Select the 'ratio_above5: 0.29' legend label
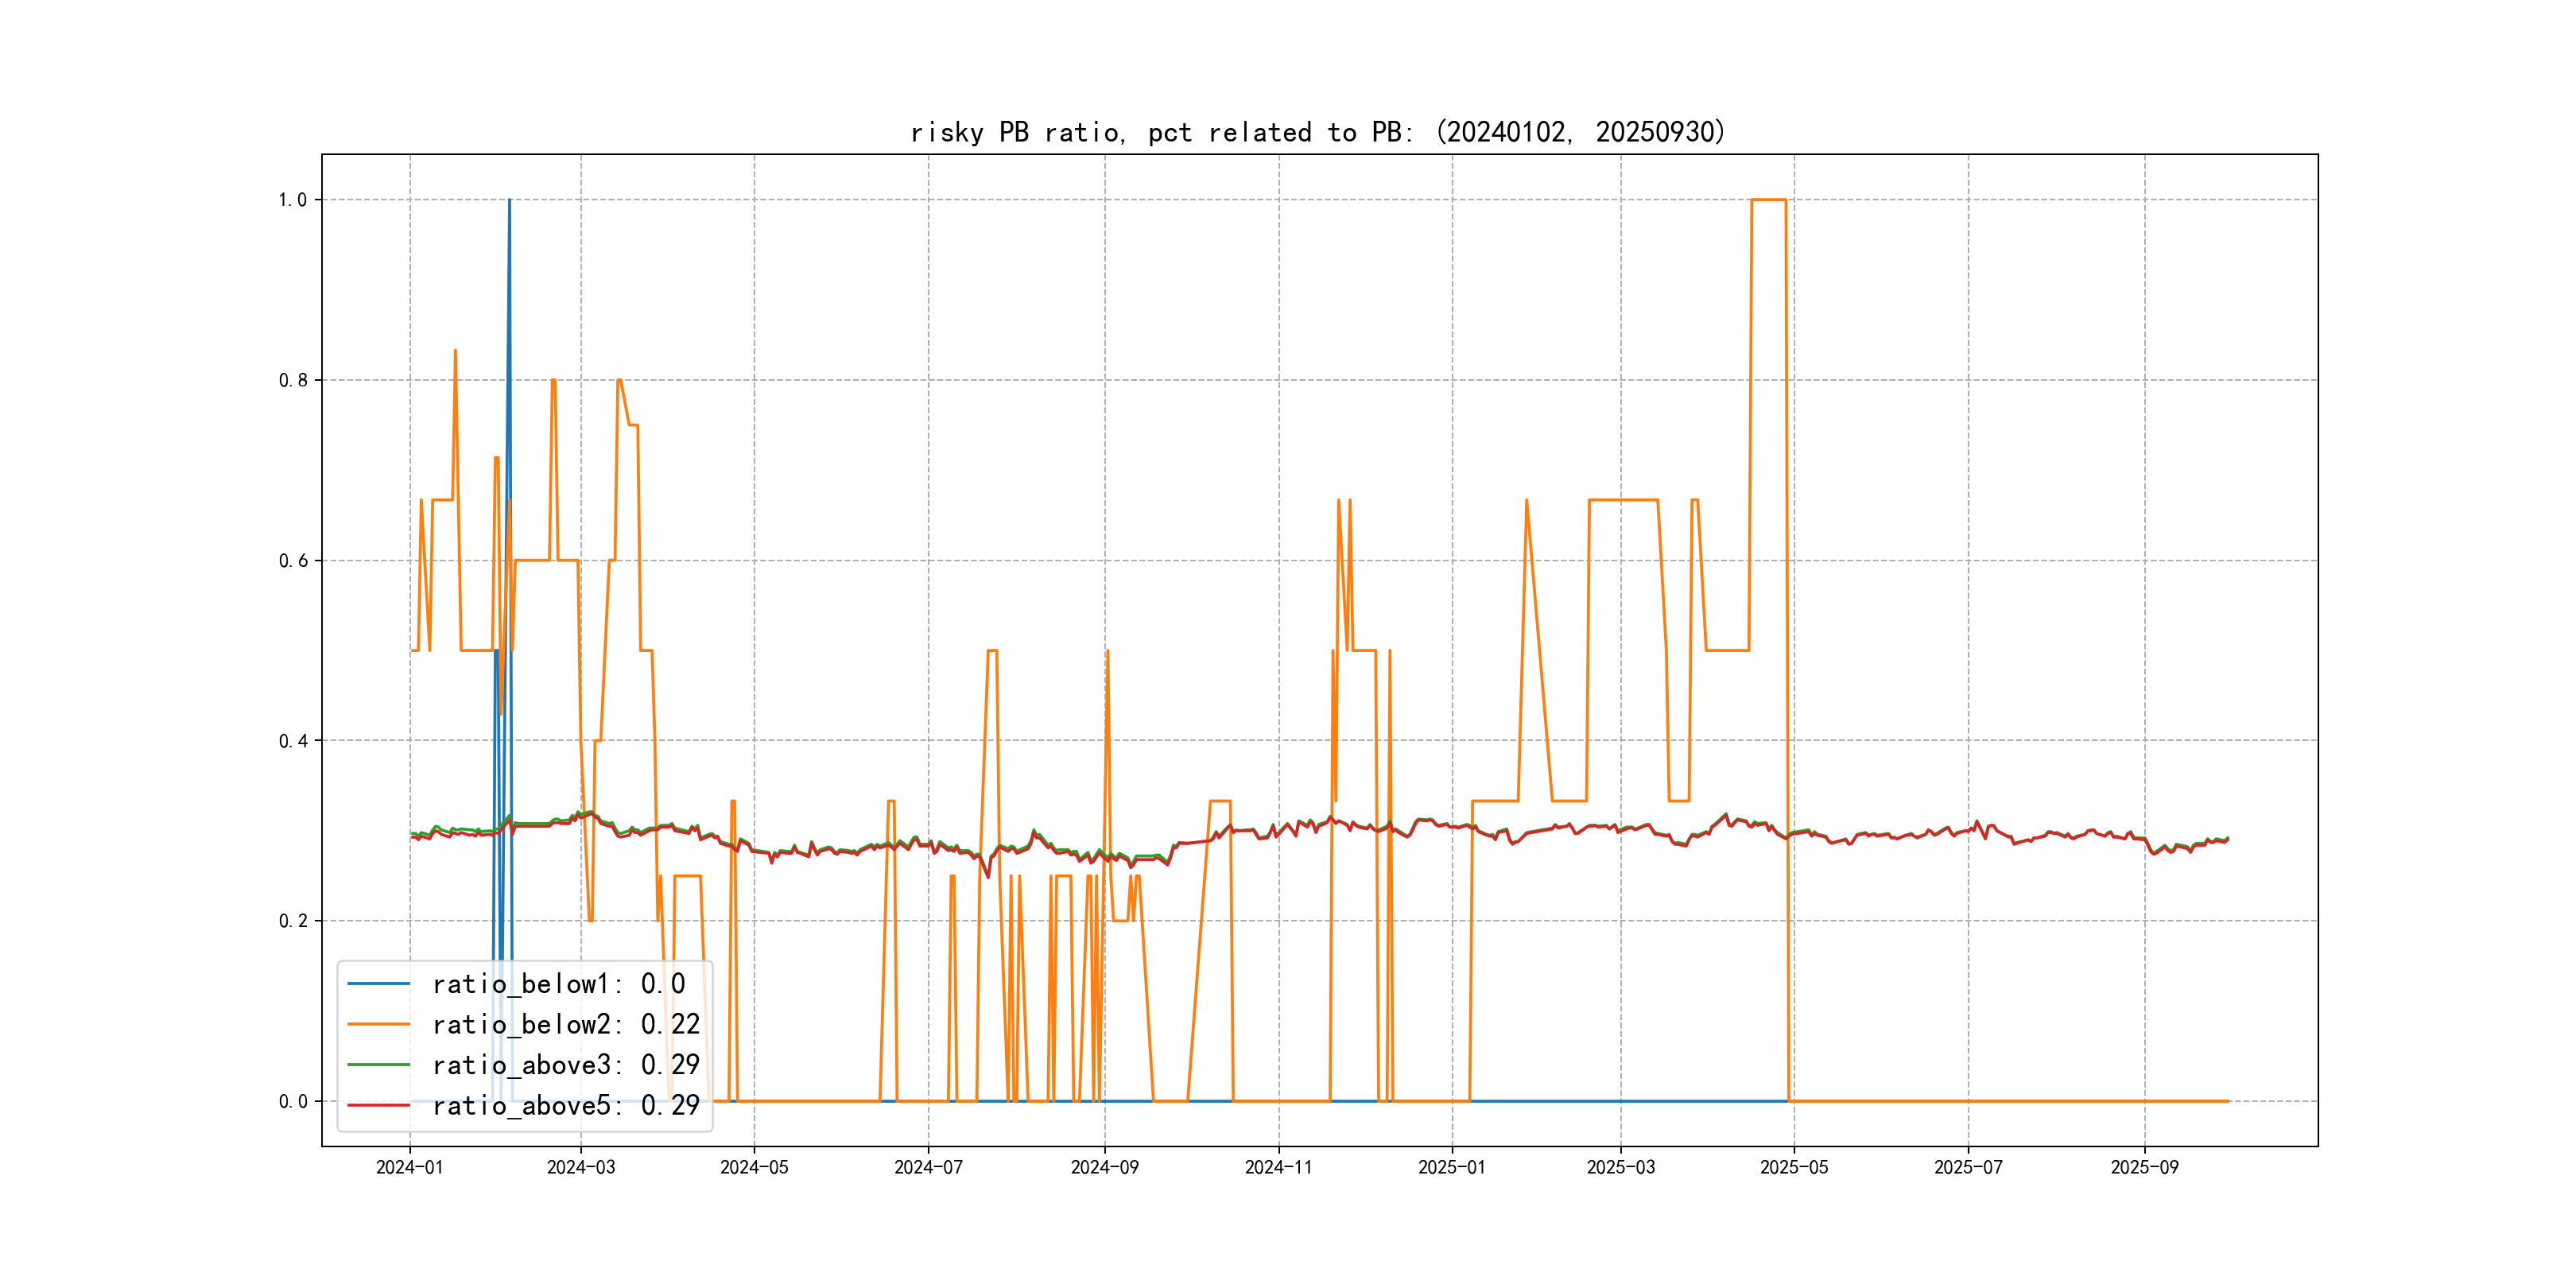The height and width of the screenshot is (1288, 2576). click(565, 1105)
